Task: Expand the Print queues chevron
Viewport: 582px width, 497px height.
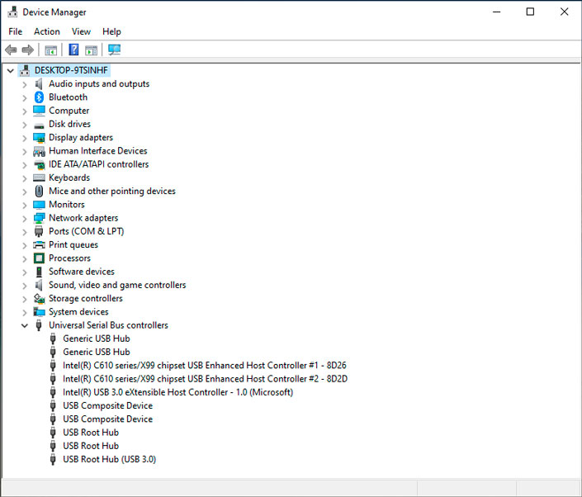Action: click(25, 245)
